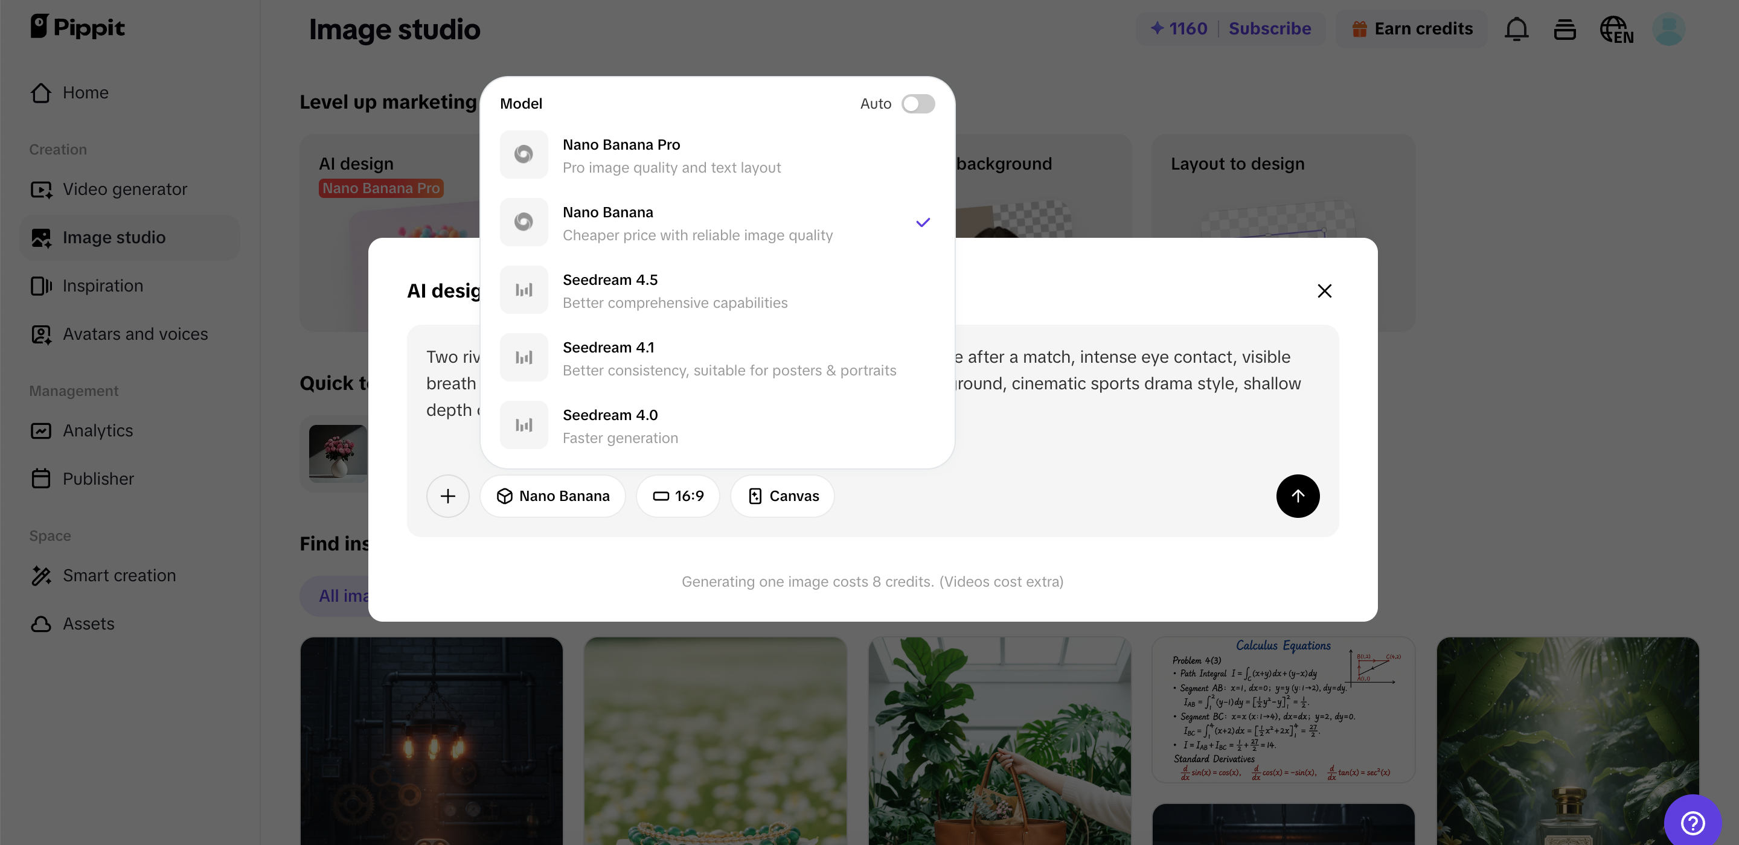Click the Earn credits button
Image resolution: width=1739 pixels, height=845 pixels.
point(1412,29)
